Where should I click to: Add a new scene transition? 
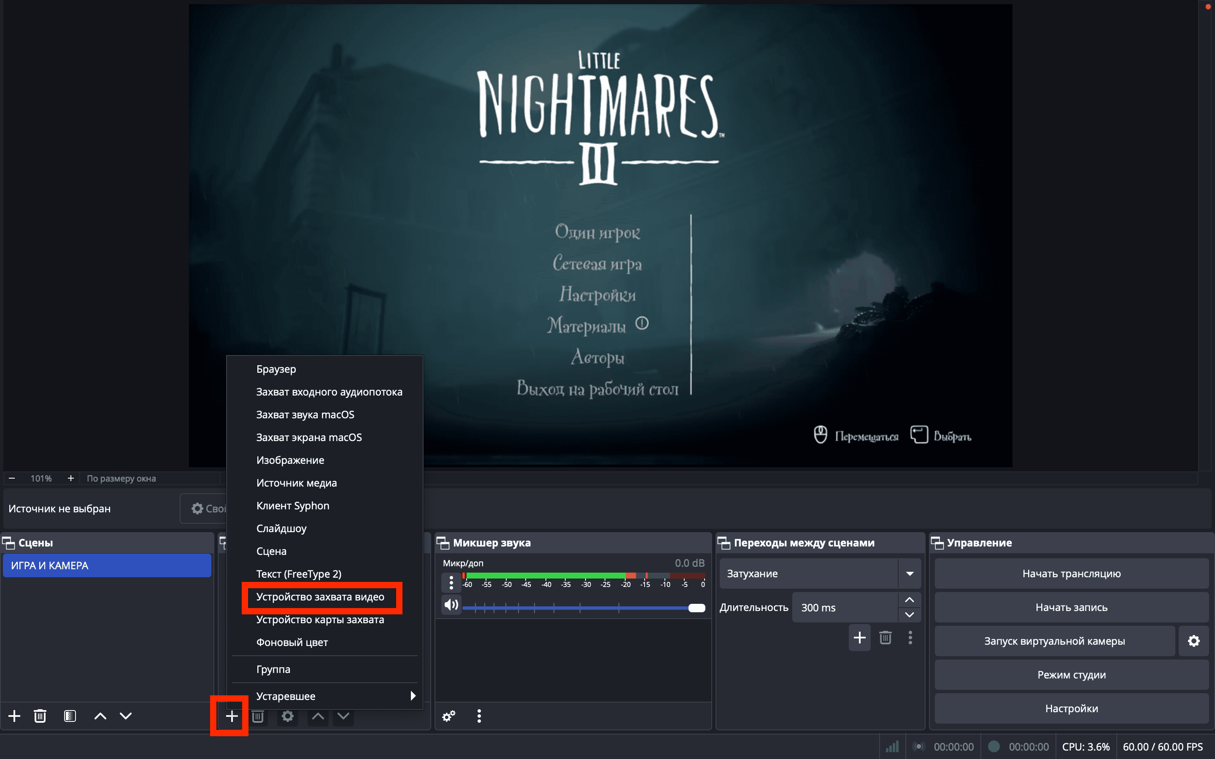[859, 638]
